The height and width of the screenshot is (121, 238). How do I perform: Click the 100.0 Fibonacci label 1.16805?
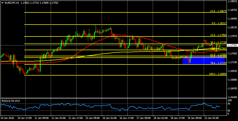tap(218, 74)
